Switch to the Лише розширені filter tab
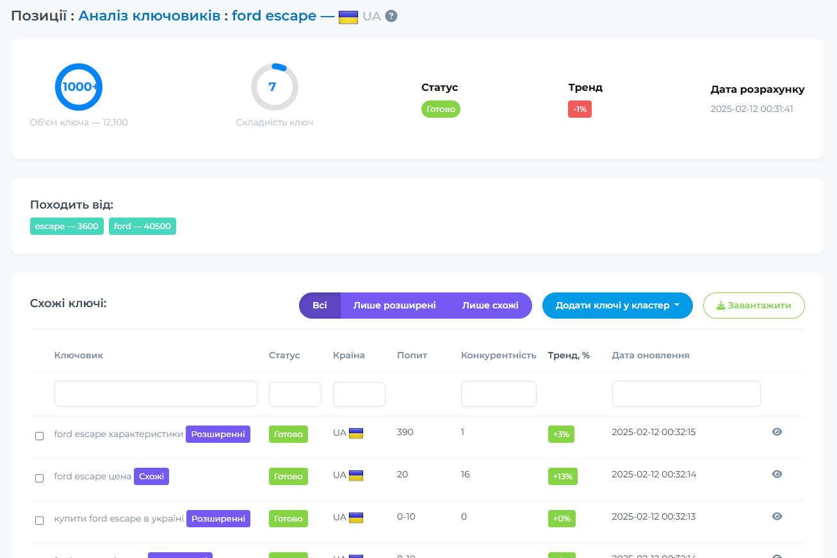 394,305
